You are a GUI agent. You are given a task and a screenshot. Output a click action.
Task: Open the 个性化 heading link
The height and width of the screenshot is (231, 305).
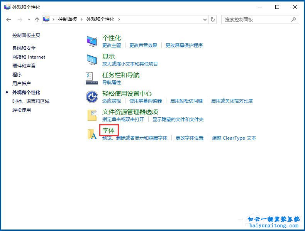click(112, 38)
